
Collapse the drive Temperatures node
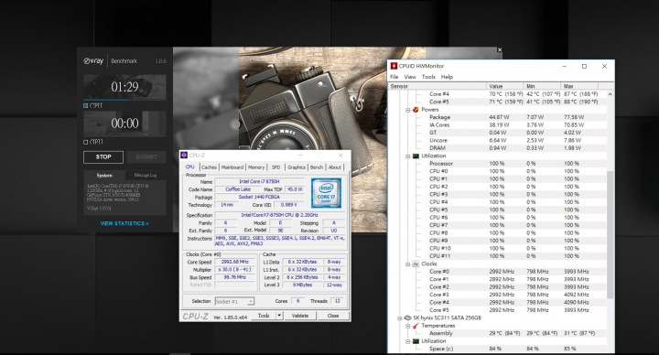tap(407, 326)
